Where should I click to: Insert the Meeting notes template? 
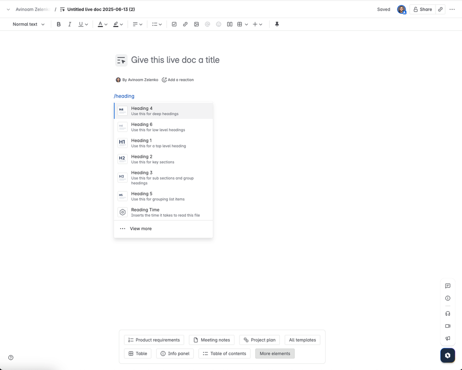pyautogui.click(x=211, y=339)
